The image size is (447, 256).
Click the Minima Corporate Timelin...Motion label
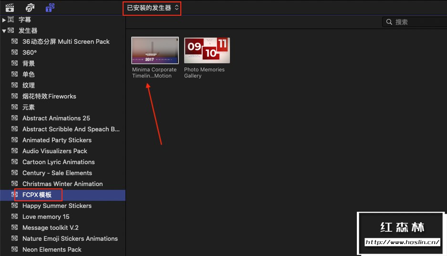tap(154, 72)
